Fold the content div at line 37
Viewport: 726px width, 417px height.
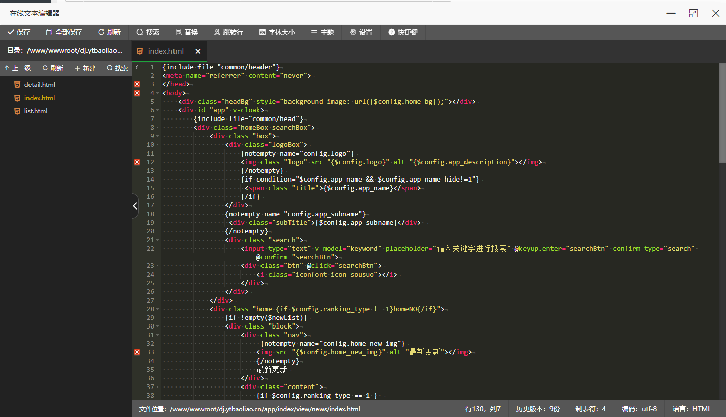[158, 387]
